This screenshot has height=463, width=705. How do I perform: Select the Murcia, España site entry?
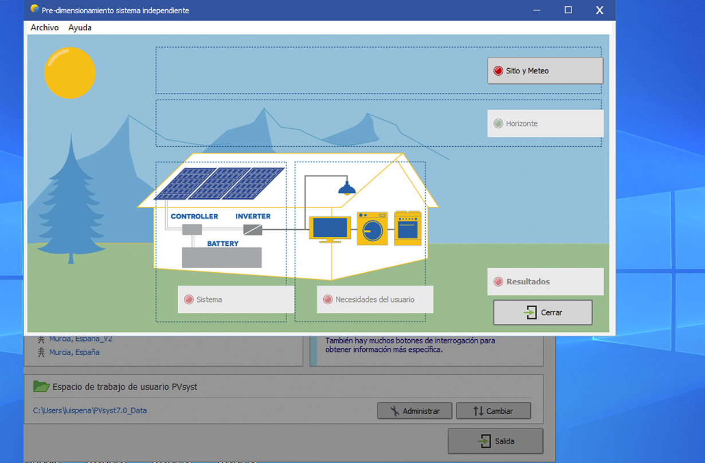pos(74,352)
